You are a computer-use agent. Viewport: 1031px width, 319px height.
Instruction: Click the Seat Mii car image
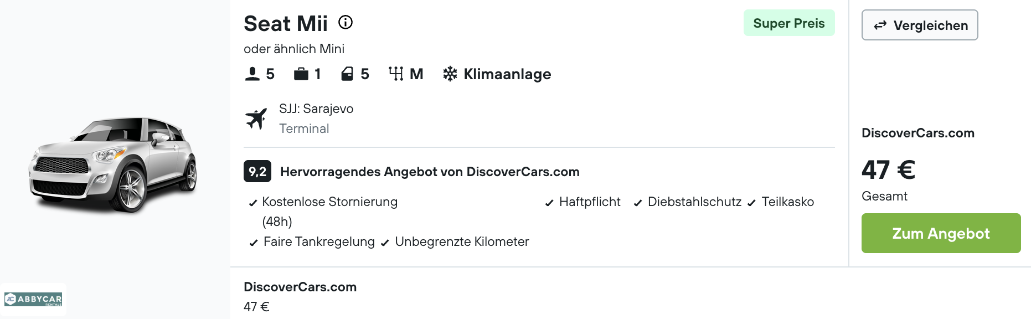click(114, 164)
